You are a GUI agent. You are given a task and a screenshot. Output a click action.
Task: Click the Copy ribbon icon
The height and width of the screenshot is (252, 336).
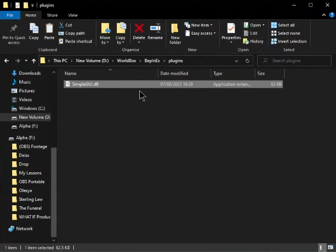pyautogui.click(x=34, y=32)
